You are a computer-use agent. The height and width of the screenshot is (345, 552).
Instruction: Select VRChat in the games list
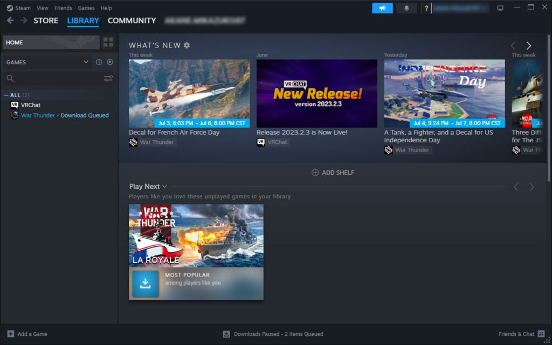[31, 105]
